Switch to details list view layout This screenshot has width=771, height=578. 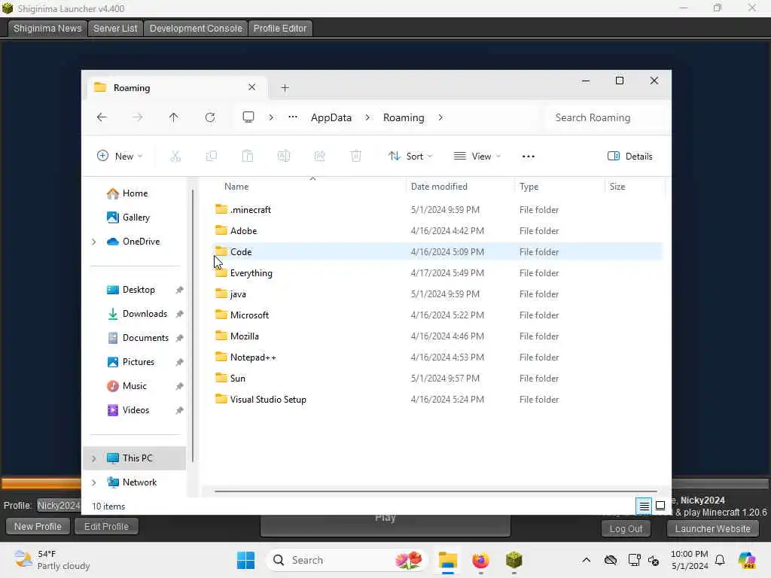coord(645,506)
